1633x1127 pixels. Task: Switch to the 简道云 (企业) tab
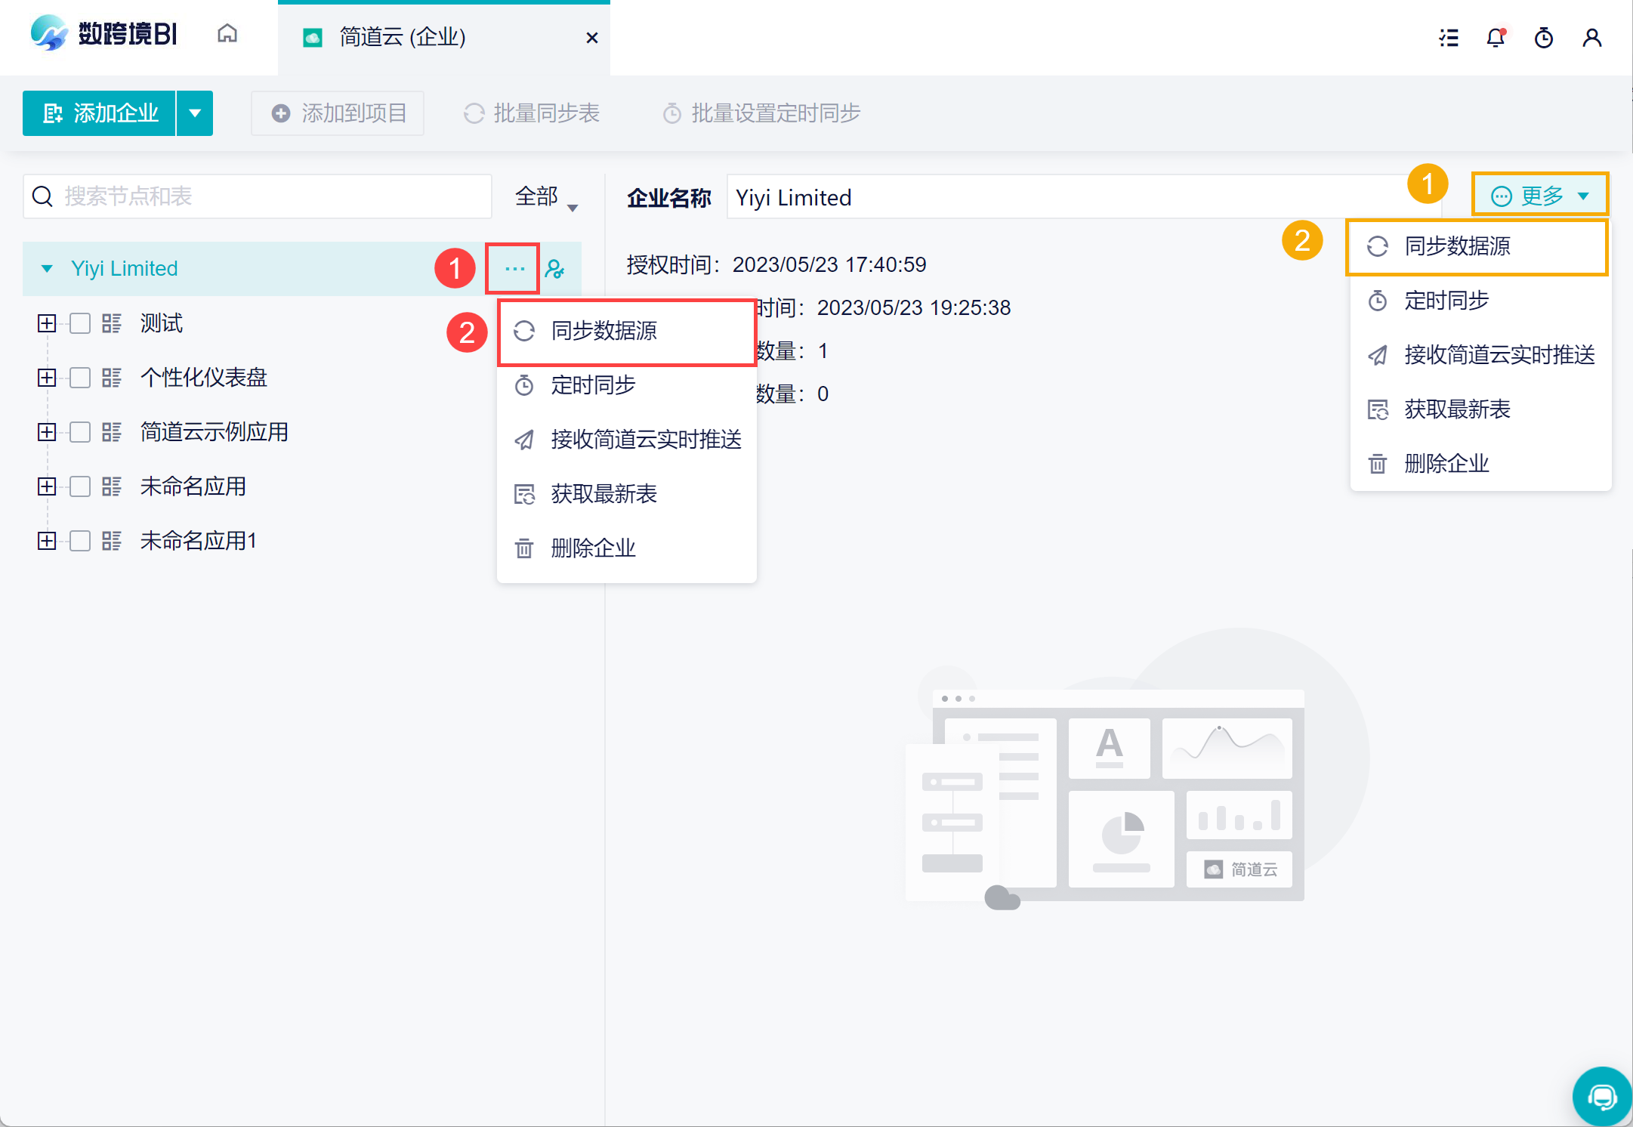[x=443, y=38]
